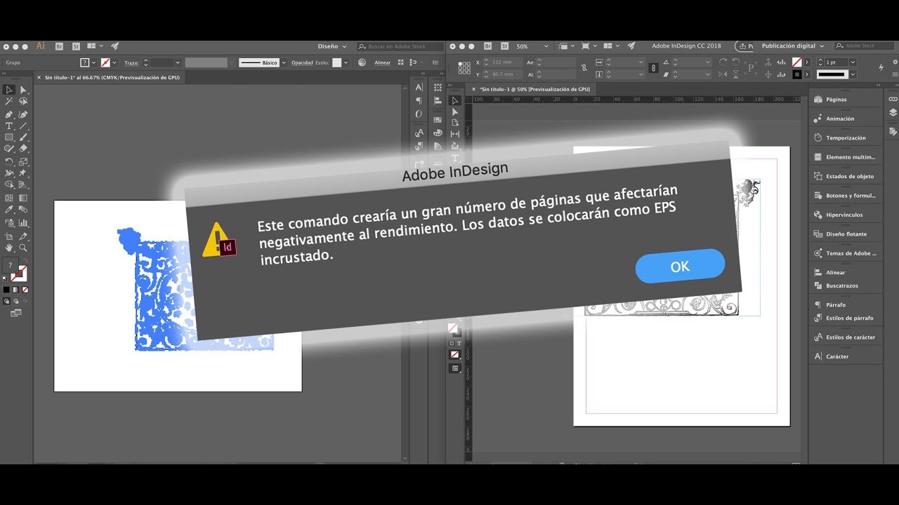899x505 pixels.
Task: Toggle InDesign constrain proportions chain icon
Action: 584,68
